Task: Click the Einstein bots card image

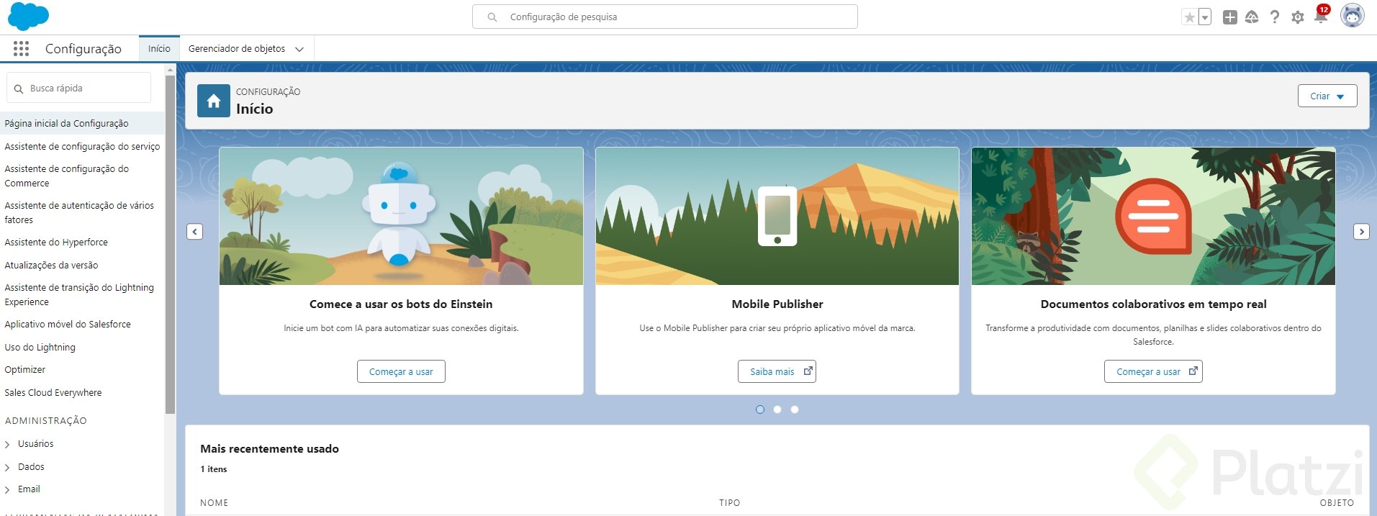Action: coord(401,217)
